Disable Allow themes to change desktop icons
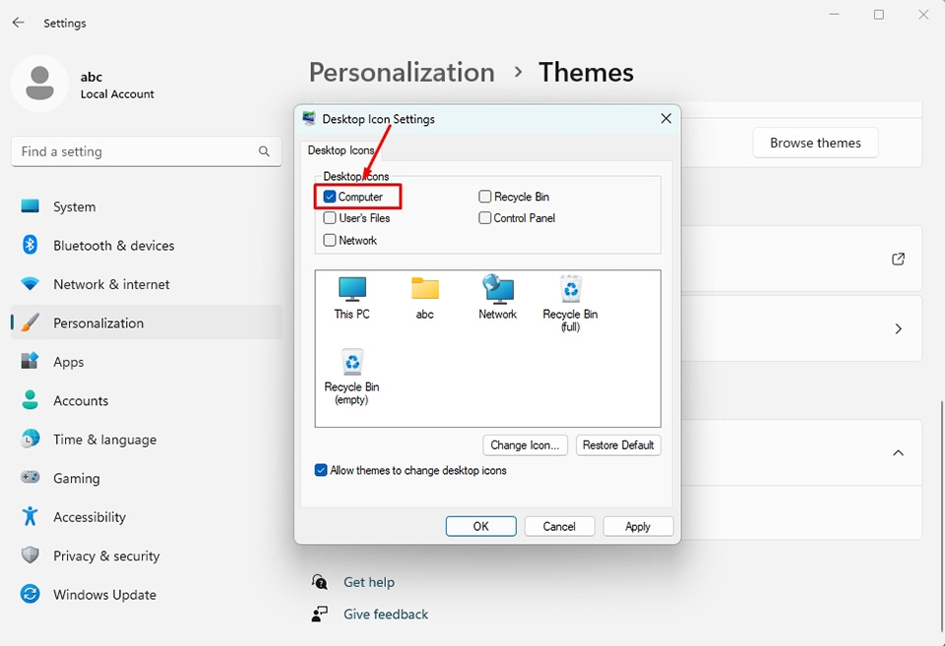Screen dimensions: 945x646 coord(321,470)
